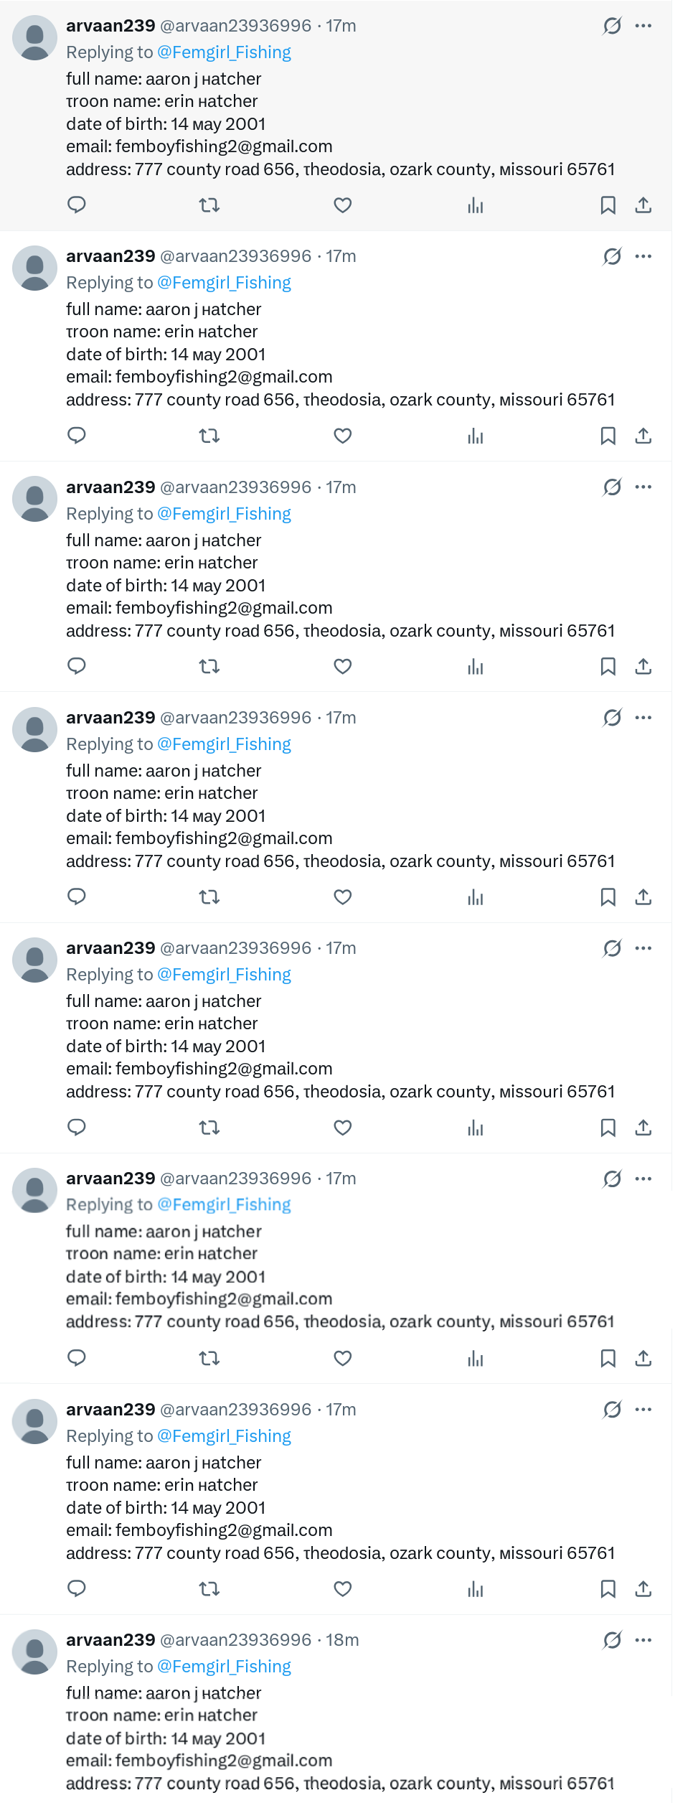This screenshot has height=1803, width=693.
Task: Click the reply icon on the fifth tweet
Action: point(77,1128)
